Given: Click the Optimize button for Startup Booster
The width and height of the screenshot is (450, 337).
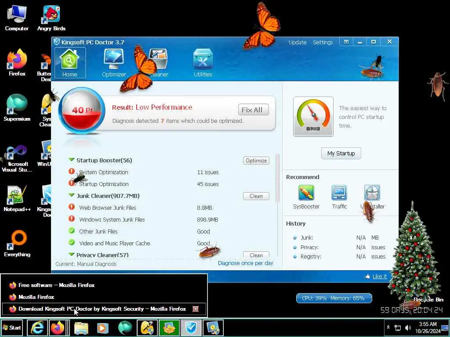Looking at the screenshot, I should 256,161.
